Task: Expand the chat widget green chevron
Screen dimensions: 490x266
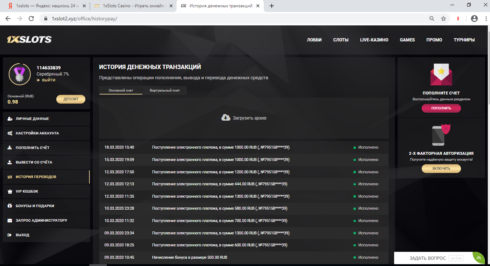Action: coord(479,258)
